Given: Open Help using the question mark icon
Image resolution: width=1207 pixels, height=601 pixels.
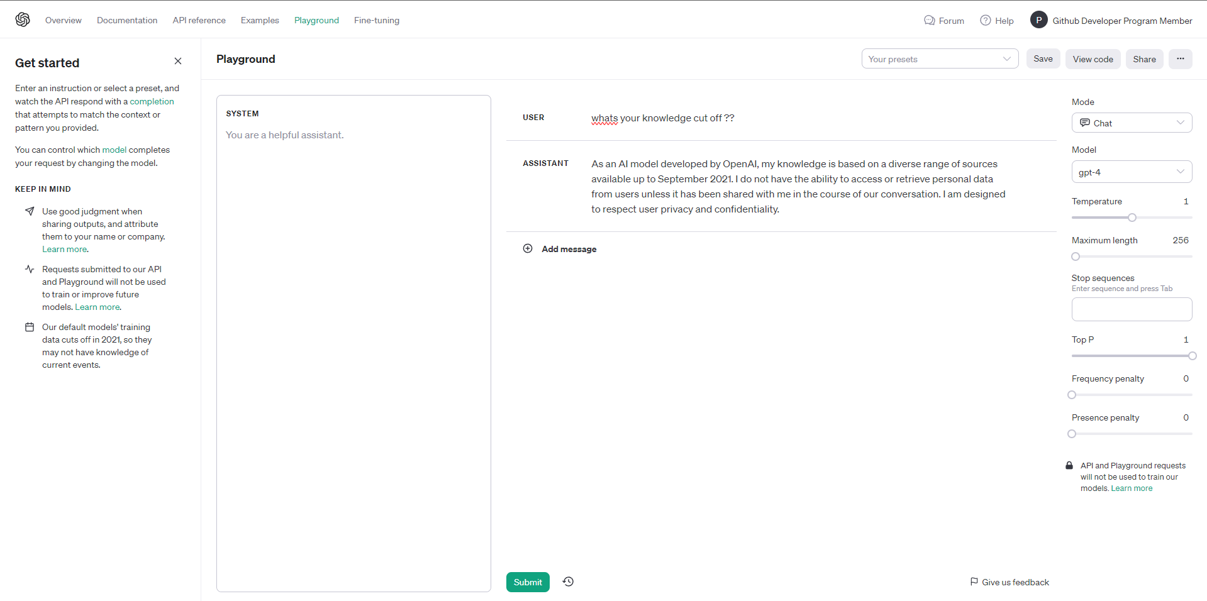Looking at the screenshot, I should (984, 20).
